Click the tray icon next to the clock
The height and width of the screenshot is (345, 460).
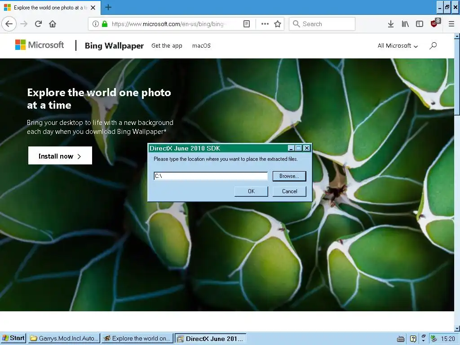tap(433, 339)
